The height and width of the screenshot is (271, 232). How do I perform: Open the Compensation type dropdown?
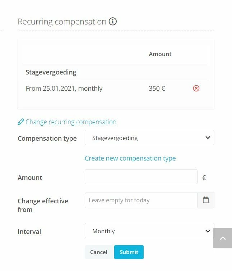(149, 137)
